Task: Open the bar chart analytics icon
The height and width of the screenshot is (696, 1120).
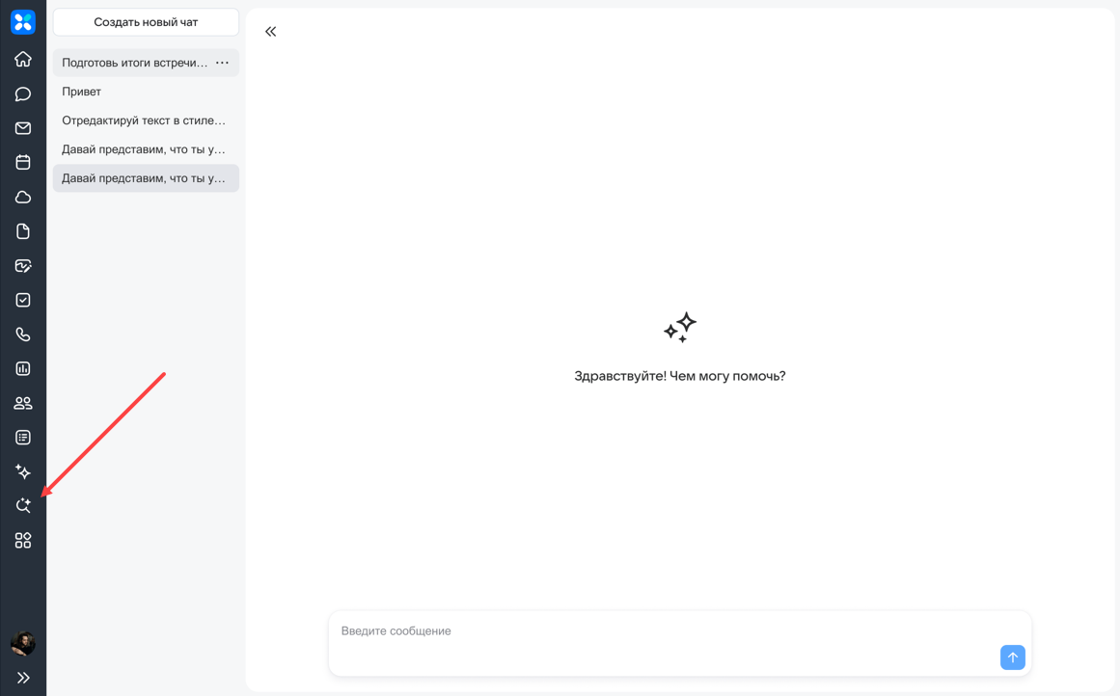Action: coord(23,368)
